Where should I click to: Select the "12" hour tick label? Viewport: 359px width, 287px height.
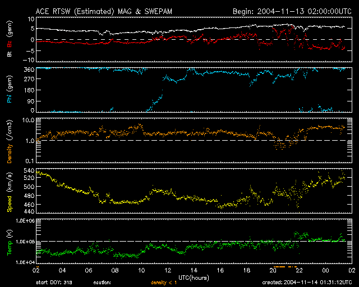(168, 271)
